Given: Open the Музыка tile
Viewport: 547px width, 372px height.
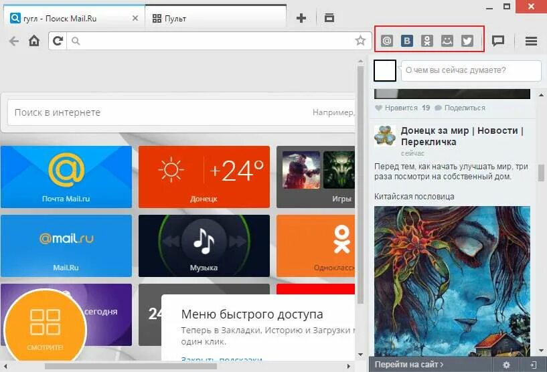Looking at the screenshot, I should (204, 246).
